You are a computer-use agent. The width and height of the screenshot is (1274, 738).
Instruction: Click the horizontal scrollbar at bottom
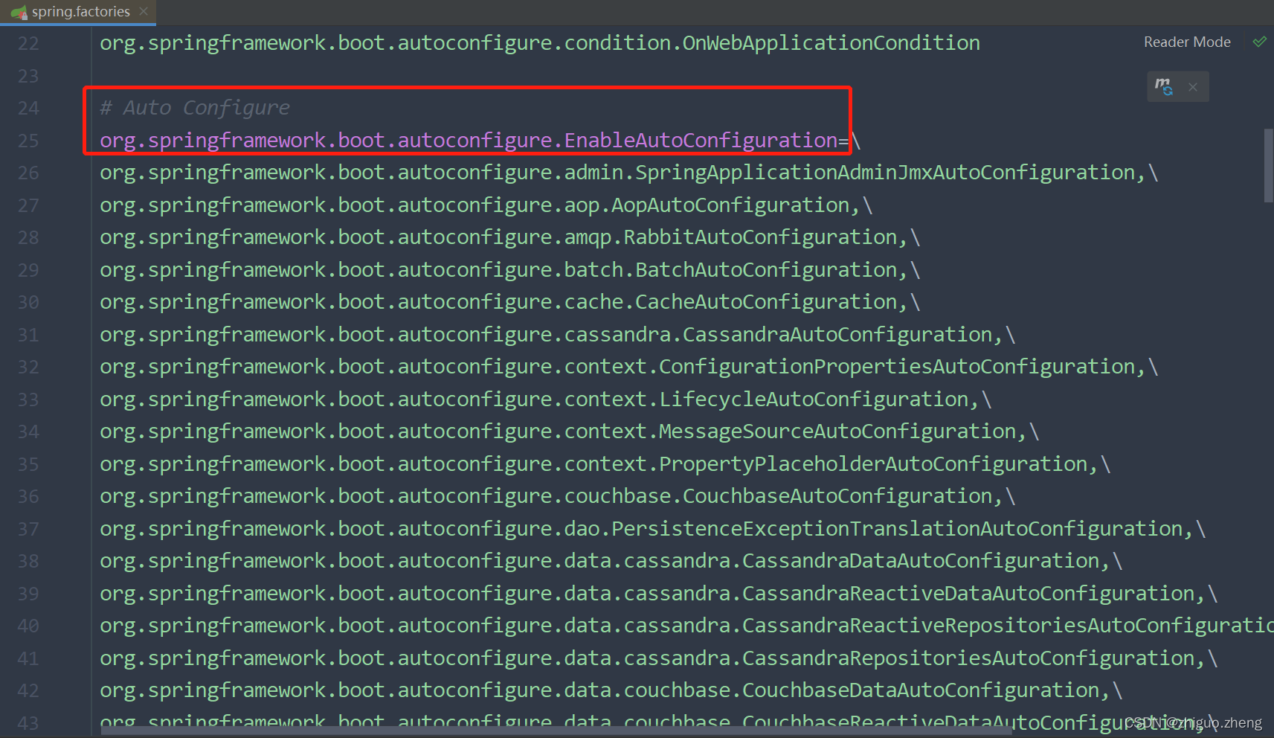(556, 731)
